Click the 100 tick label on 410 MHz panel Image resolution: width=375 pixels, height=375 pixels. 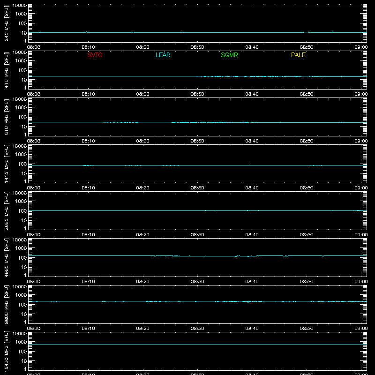pyautogui.click(x=22, y=70)
